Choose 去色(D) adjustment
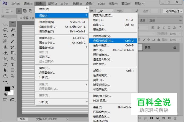Viewport: 184px width, 122px height. point(110,107)
